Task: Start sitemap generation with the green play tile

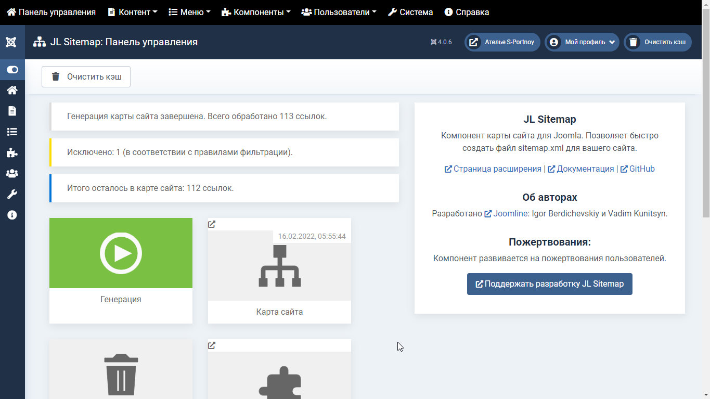Action: pyautogui.click(x=121, y=253)
